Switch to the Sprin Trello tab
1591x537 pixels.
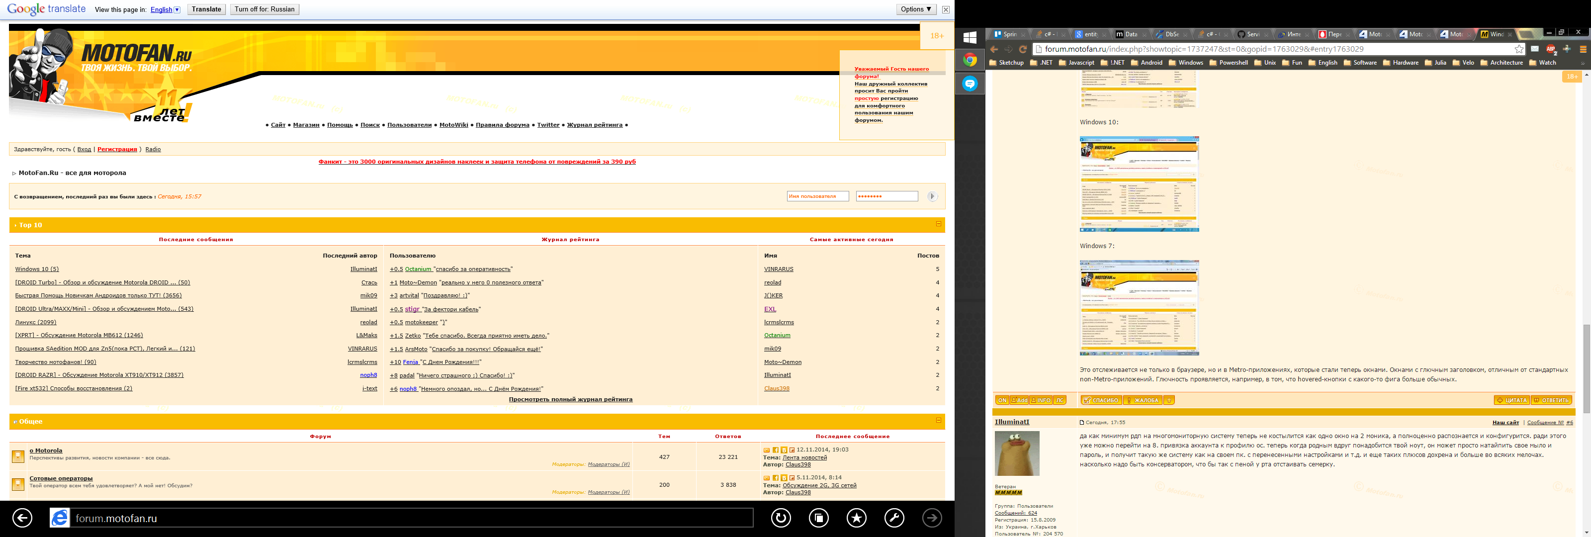[1009, 35]
